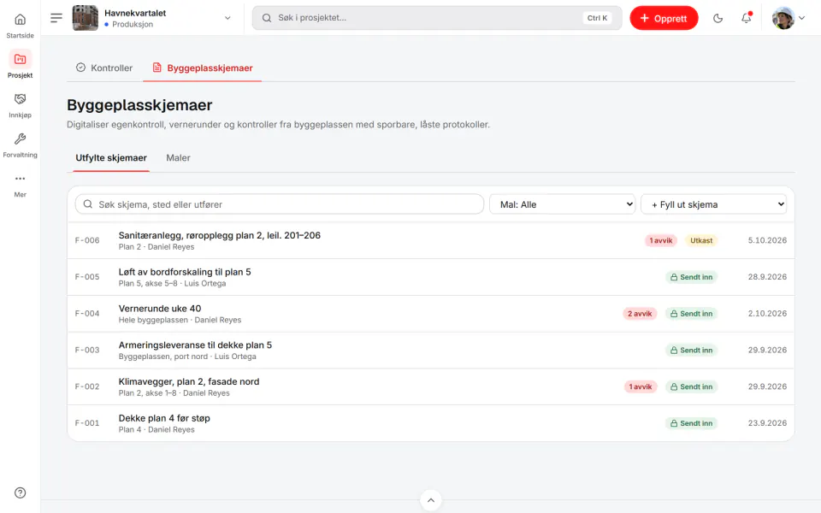Open the Mal: Alle filter dropdown
Image resolution: width=821 pixels, height=513 pixels.
563,204
